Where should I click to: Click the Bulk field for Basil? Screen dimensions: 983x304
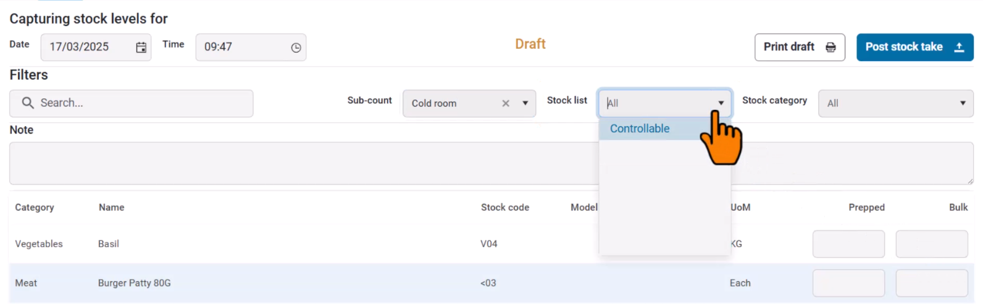[x=931, y=244]
